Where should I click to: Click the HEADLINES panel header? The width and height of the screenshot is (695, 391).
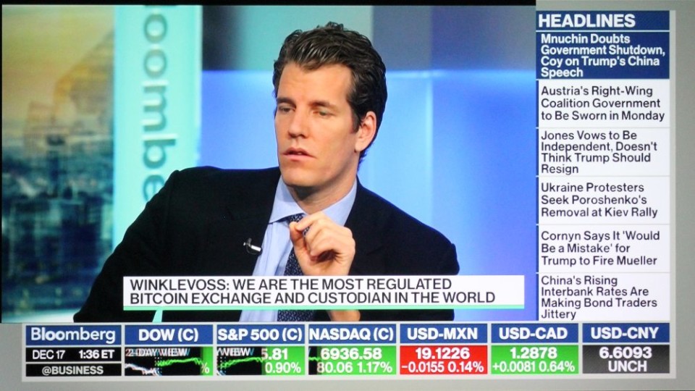pos(602,21)
